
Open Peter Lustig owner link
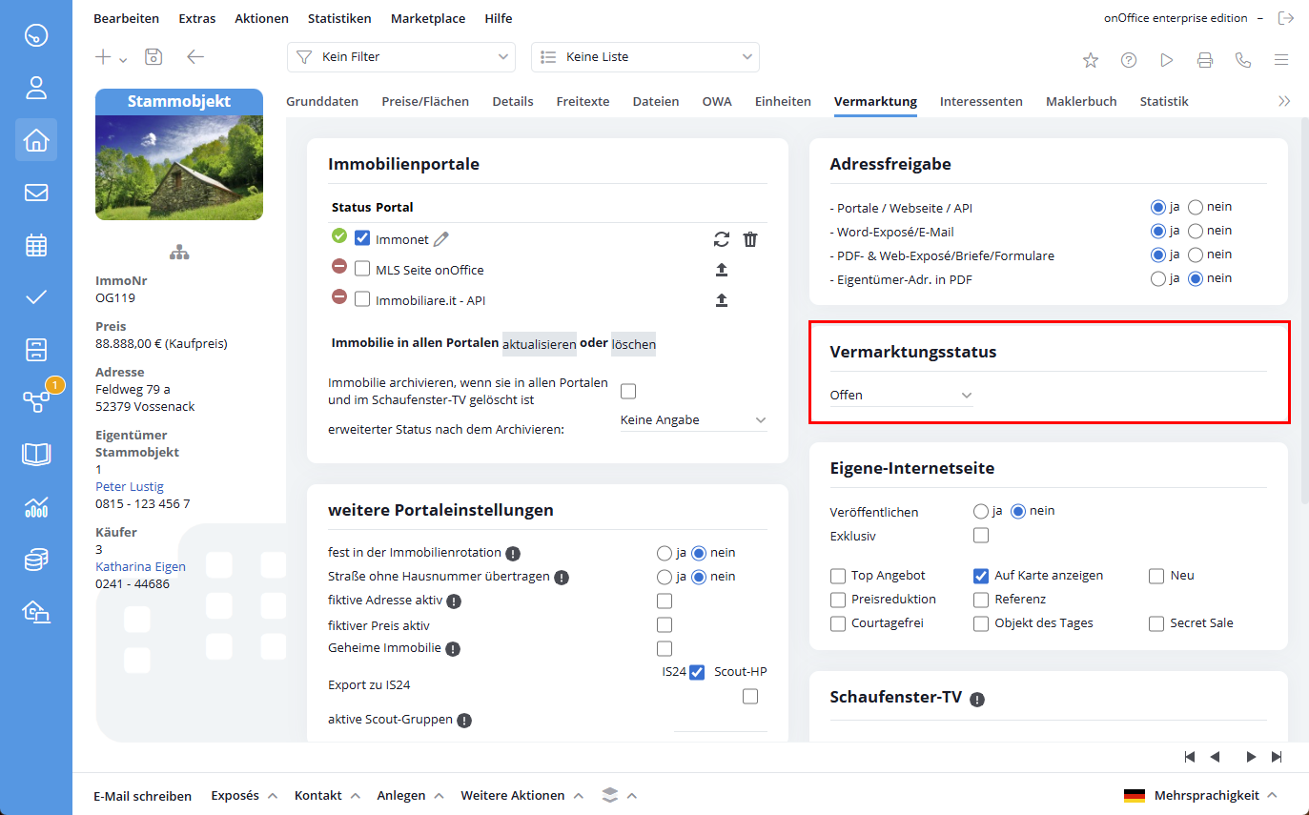click(130, 486)
